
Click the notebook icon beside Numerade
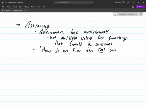tap(116, 14)
